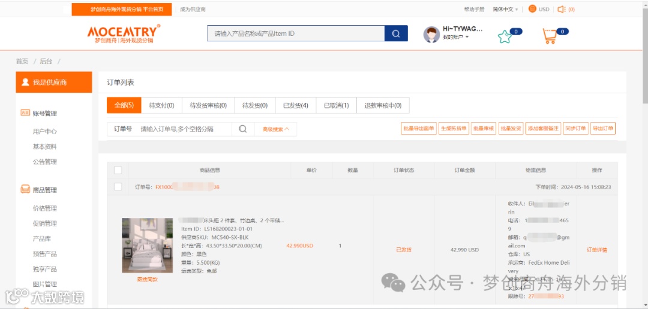The width and height of the screenshot is (648, 309).
Task: Click the 图搜同款 link under thumbnail
Action: coord(147,279)
